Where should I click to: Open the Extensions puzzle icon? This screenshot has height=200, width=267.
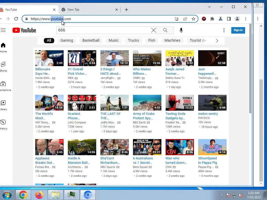[212, 19]
